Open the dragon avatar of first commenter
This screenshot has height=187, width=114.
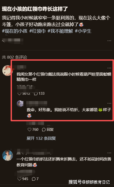[x=8, y=71]
